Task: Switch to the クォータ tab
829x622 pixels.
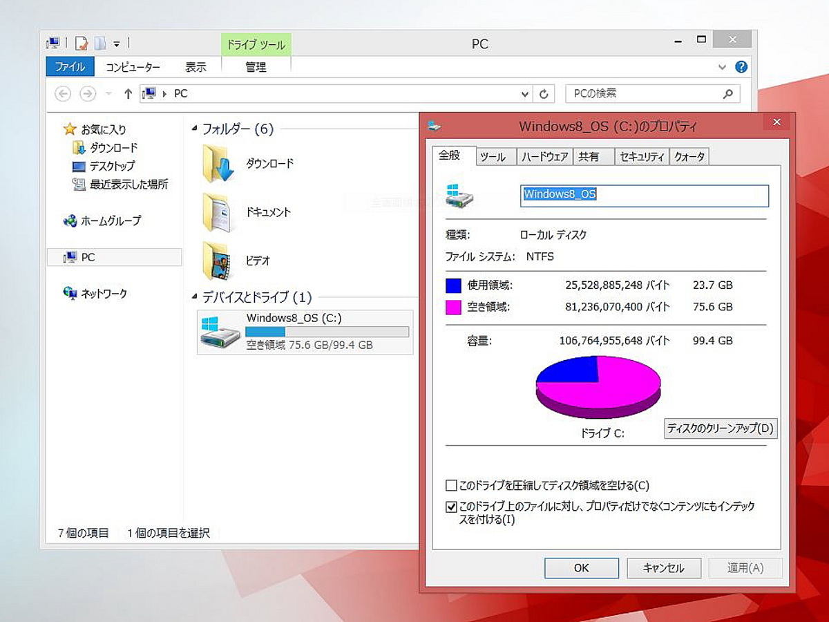Action: pos(690,157)
